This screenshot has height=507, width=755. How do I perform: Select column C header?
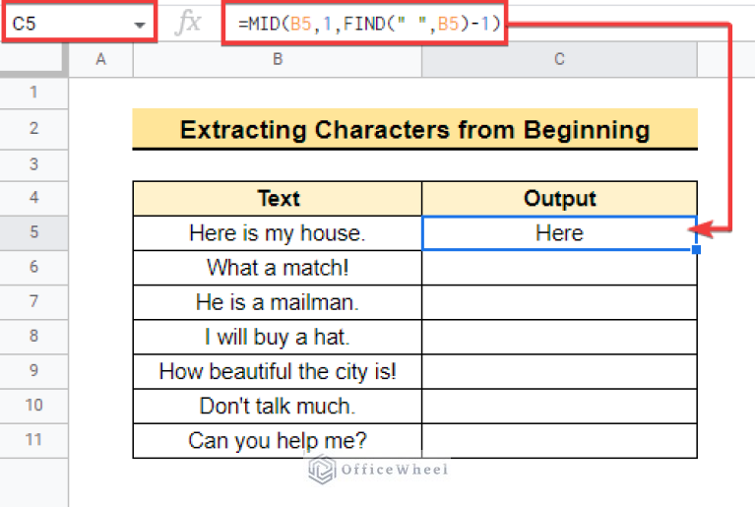tap(559, 59)
